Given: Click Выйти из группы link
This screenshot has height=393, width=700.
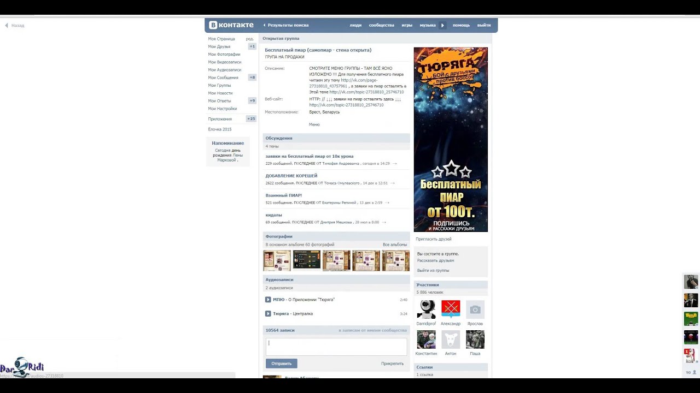Looking at the screenshot, I should [x=433, y=270].
